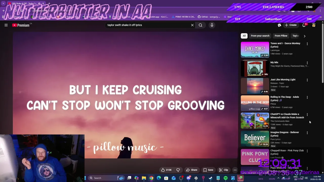Viewport: 324px width, 182px height.
Task: Dislike the video with thumbs down
Action: tap(178, 170)
